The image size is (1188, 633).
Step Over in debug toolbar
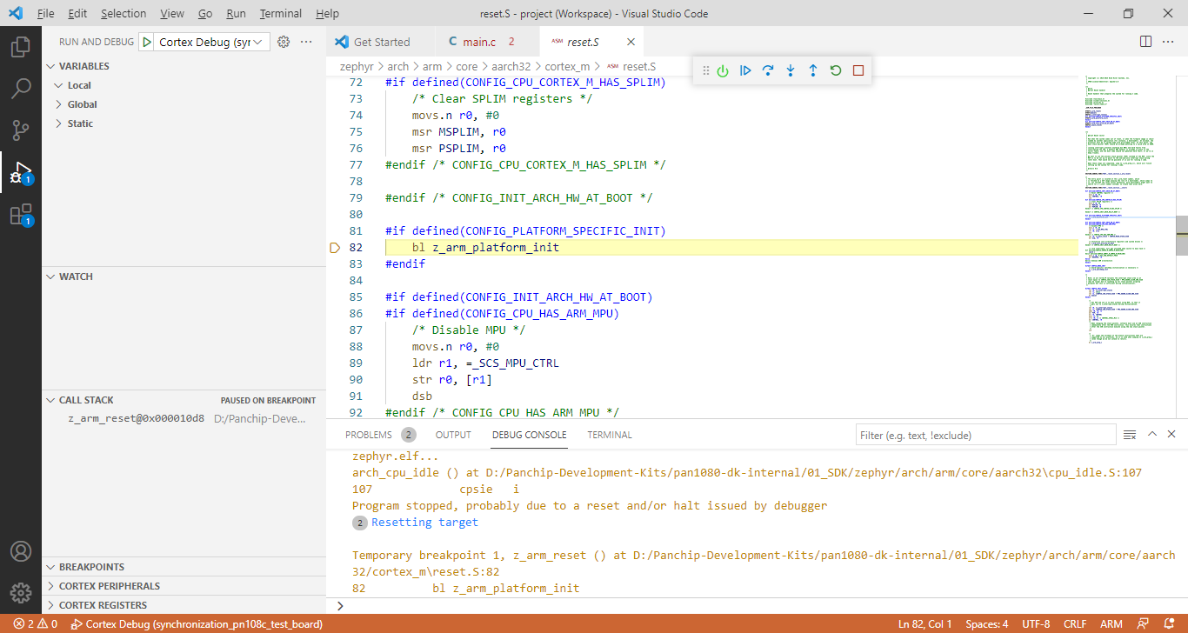[x=768, y=70]
